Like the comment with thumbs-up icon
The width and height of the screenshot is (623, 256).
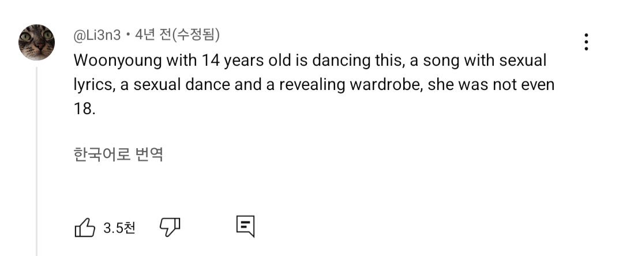pos(85,228)
